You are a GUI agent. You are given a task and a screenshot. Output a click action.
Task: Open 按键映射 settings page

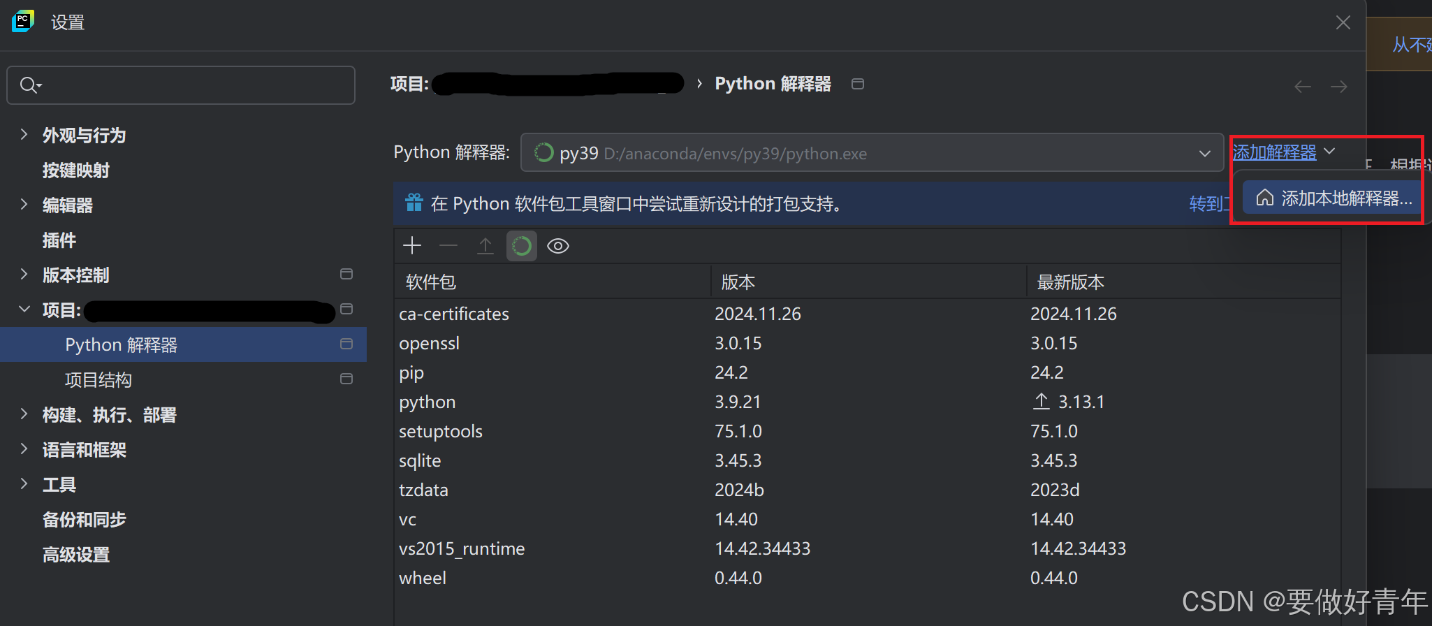click(76, 170)
